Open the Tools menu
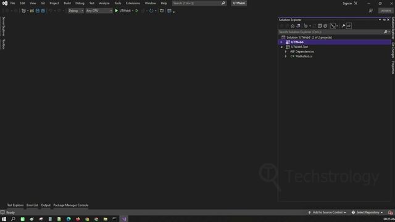 coord(118,3)
